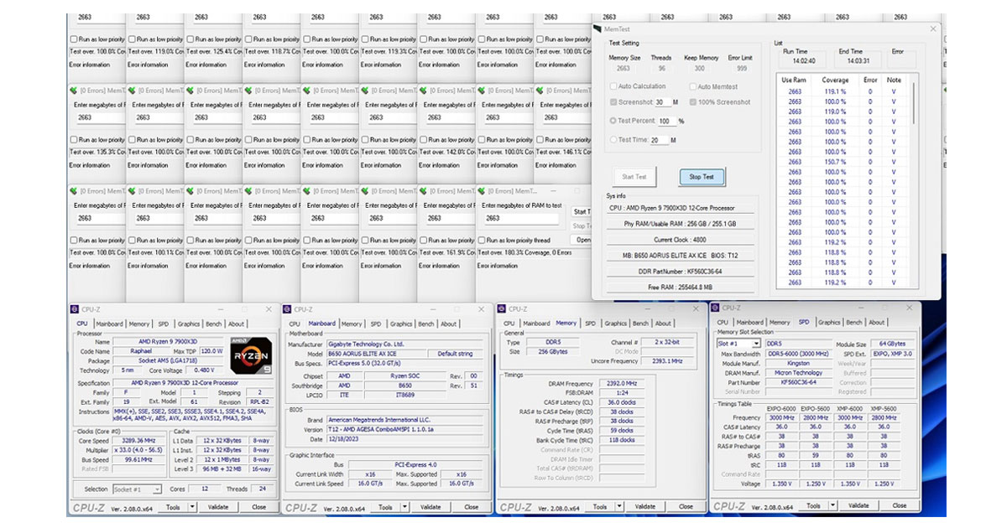
Task: Open Mainboard tab in SPD-tab CPU-Z window
Action: pyautogui.click(x=749, y=323)
